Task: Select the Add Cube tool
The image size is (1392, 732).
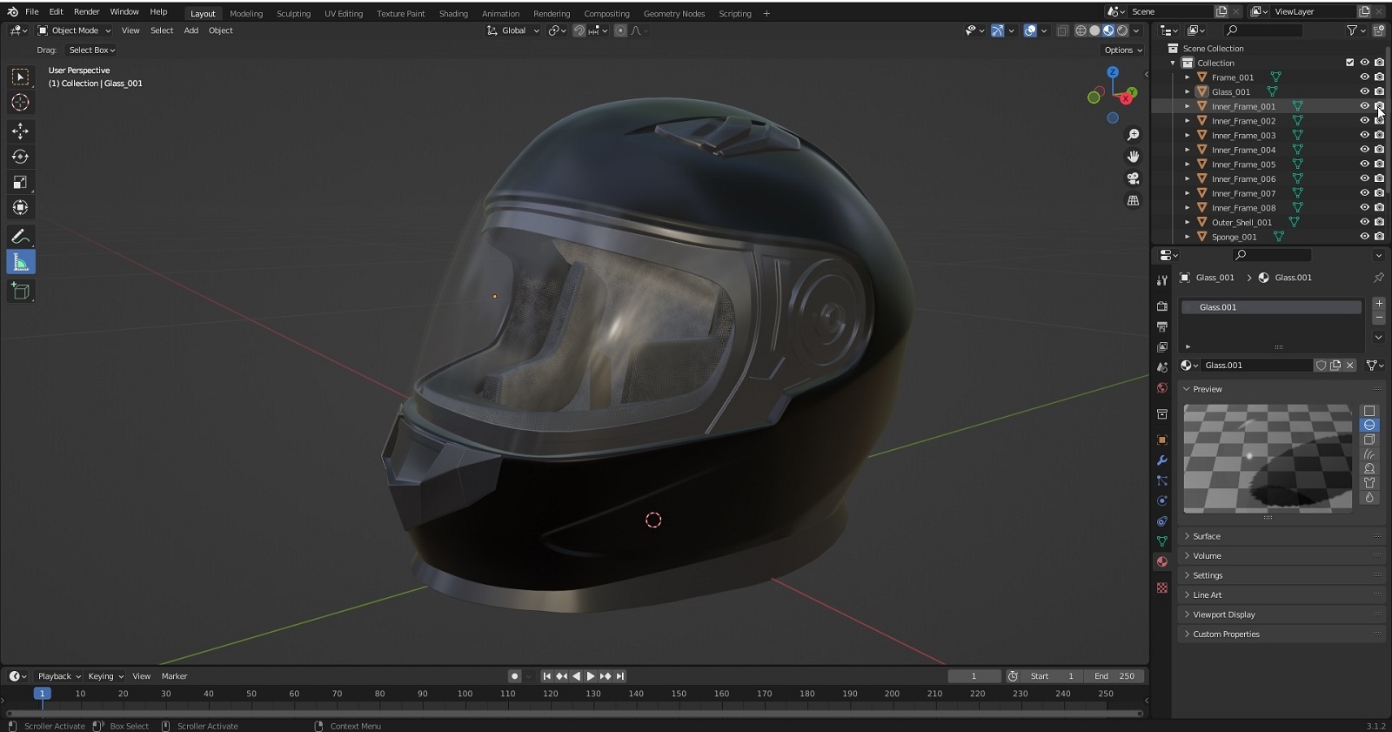Action: pos(20,291)
